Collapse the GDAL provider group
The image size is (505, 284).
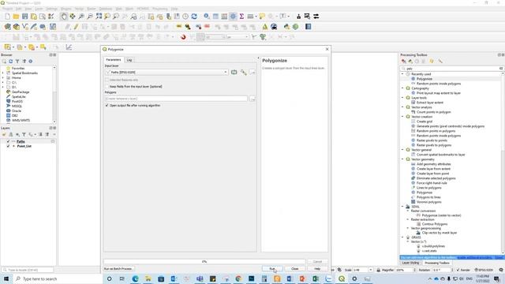coord(402,207)
